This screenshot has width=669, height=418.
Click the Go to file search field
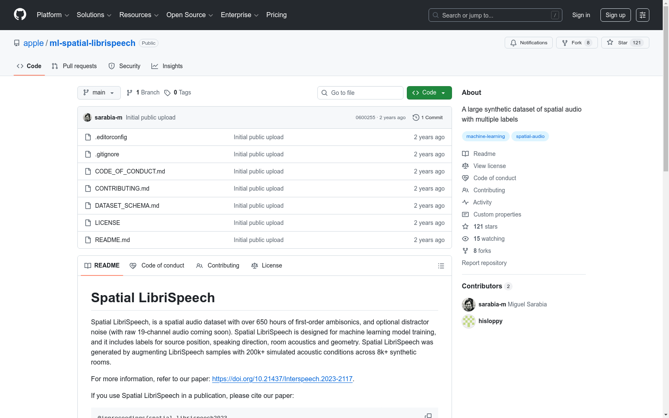pos(360,93)
